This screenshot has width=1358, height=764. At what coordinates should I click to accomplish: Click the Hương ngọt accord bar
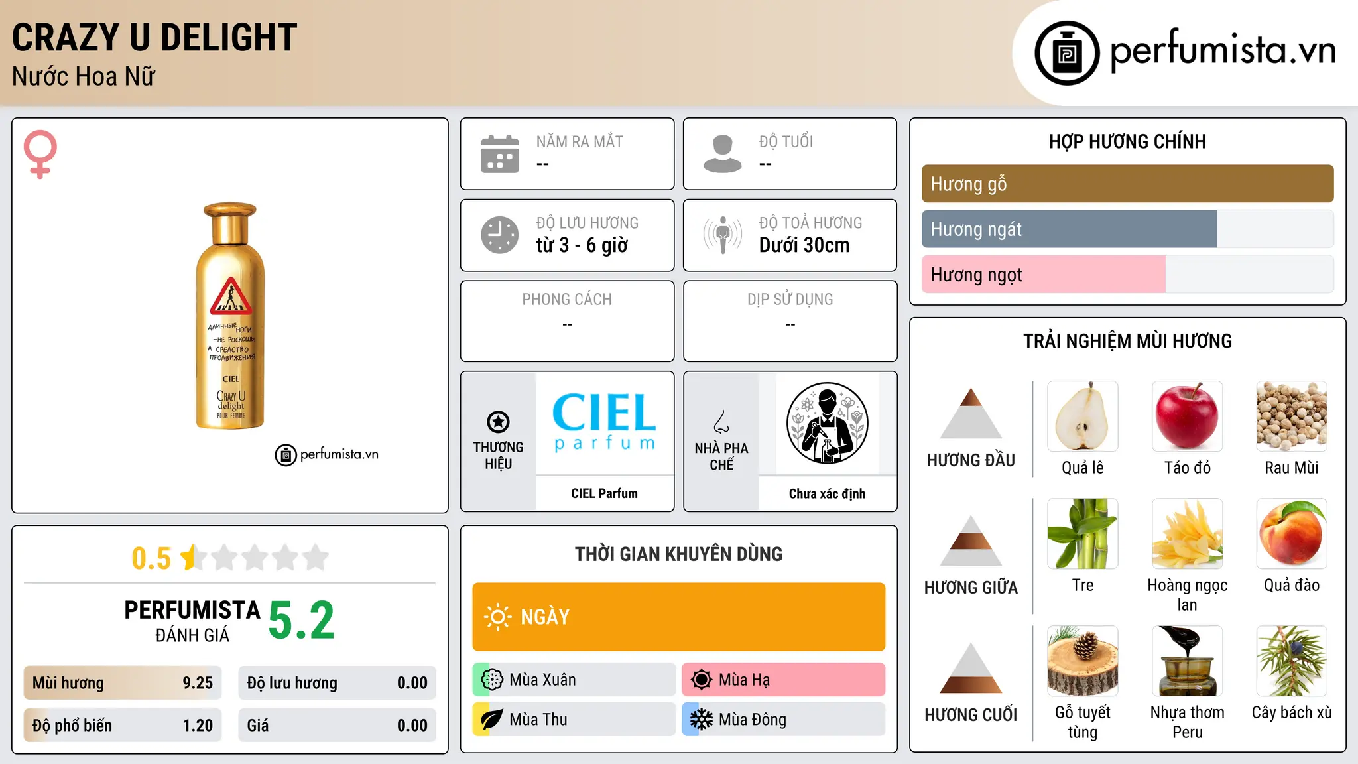pos(1128,274)
